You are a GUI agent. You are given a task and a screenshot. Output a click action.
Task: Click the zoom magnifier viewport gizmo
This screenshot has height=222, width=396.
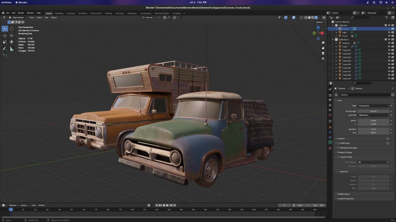pos(323,43)
